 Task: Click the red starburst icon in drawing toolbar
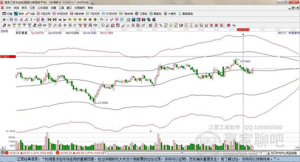[65, 25]
